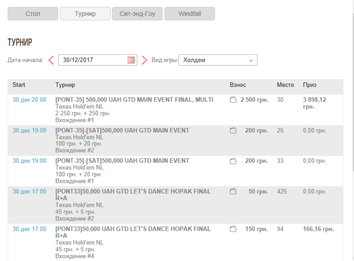Click the Приз column header
This screenshot has height=261, width=354.
[310, 85]
